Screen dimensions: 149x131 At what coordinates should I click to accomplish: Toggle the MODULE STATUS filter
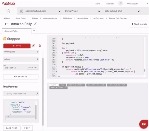click(x=76, y=85)
